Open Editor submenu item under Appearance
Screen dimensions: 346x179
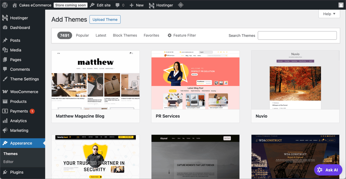point(8,162)
